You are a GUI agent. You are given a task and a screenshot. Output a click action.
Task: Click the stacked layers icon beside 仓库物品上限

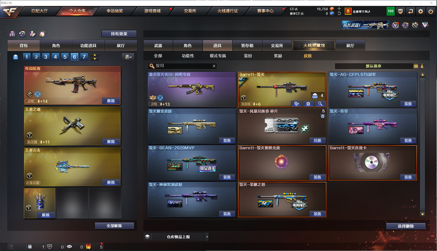click(x=147, y=237)
